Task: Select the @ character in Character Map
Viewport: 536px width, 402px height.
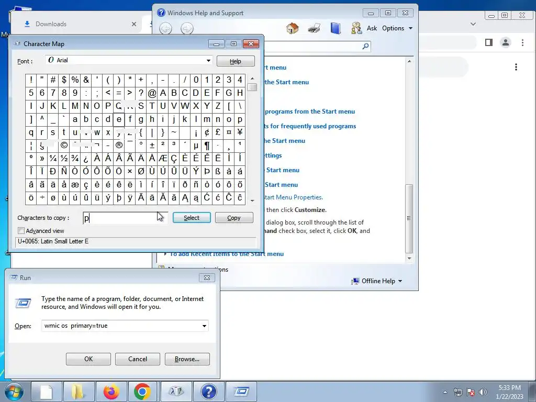Action: tap(152, 93)
